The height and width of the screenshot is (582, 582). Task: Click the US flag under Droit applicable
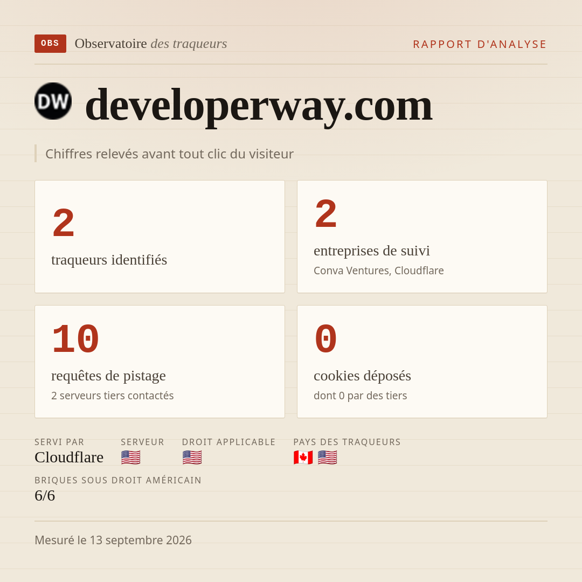pos(192,458)
